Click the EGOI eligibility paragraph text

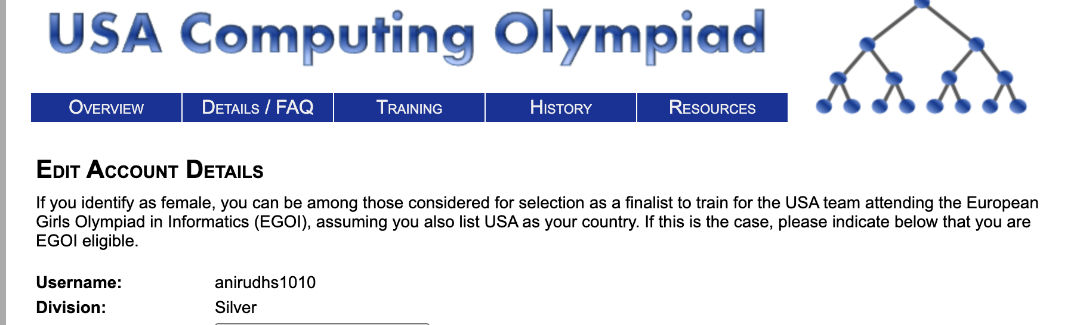pos(537,221)
